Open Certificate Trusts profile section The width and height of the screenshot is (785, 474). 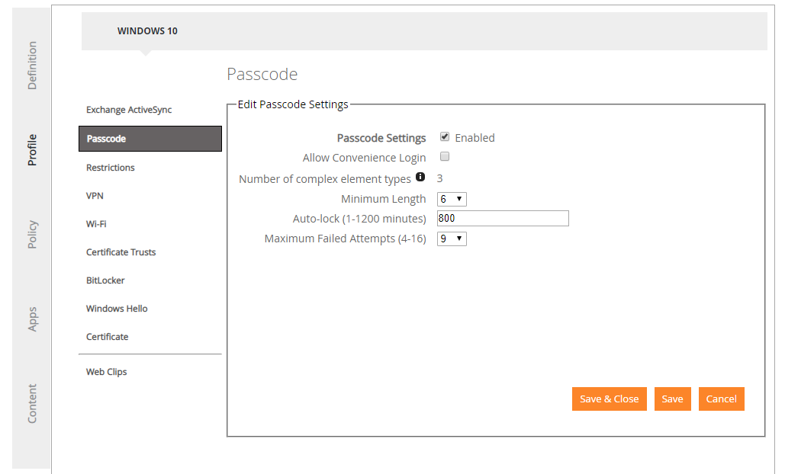(121, 252)
